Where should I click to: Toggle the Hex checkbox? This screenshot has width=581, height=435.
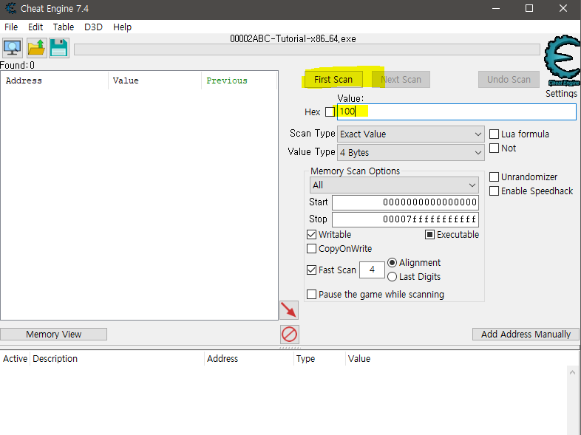pyautogui.click(x=330, y=112)
